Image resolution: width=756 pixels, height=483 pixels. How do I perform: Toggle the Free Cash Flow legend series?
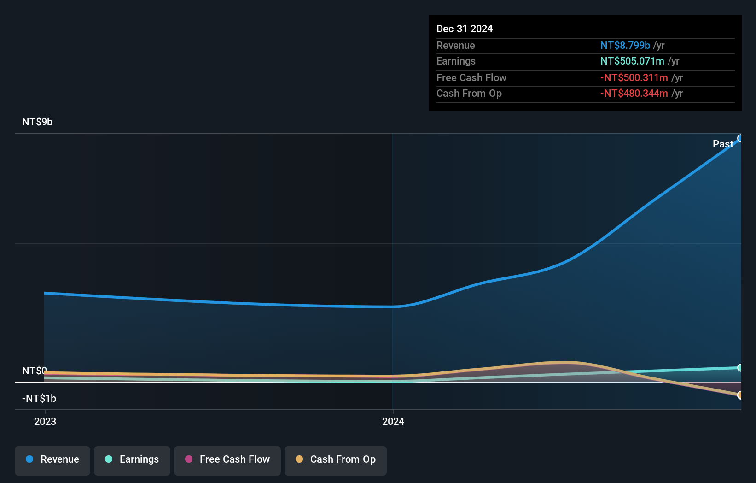coord(227,460)
